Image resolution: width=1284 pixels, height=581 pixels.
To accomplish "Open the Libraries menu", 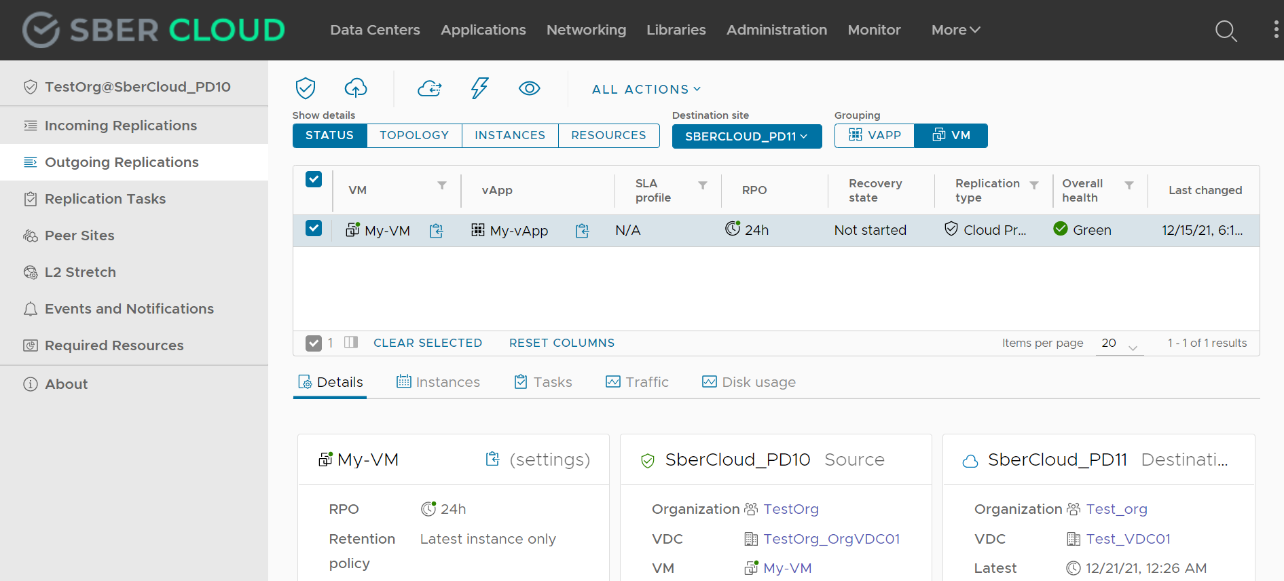I will [676, 30].
